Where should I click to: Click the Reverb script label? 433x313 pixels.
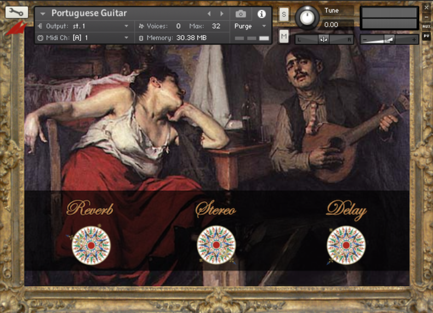pyautogui.click(x=90, y=208)
